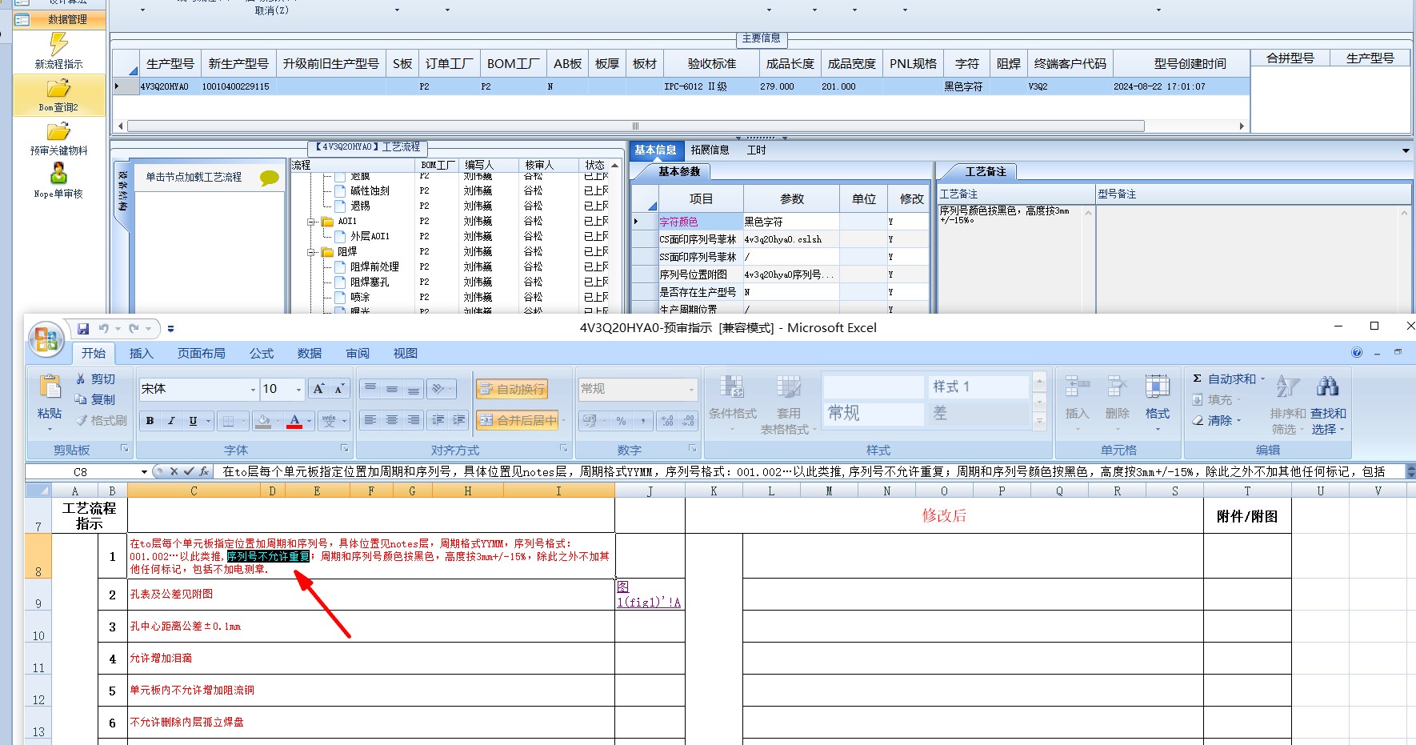
Task: Switch to 页面布局 ribbon tab
Action: coord(202,353)
